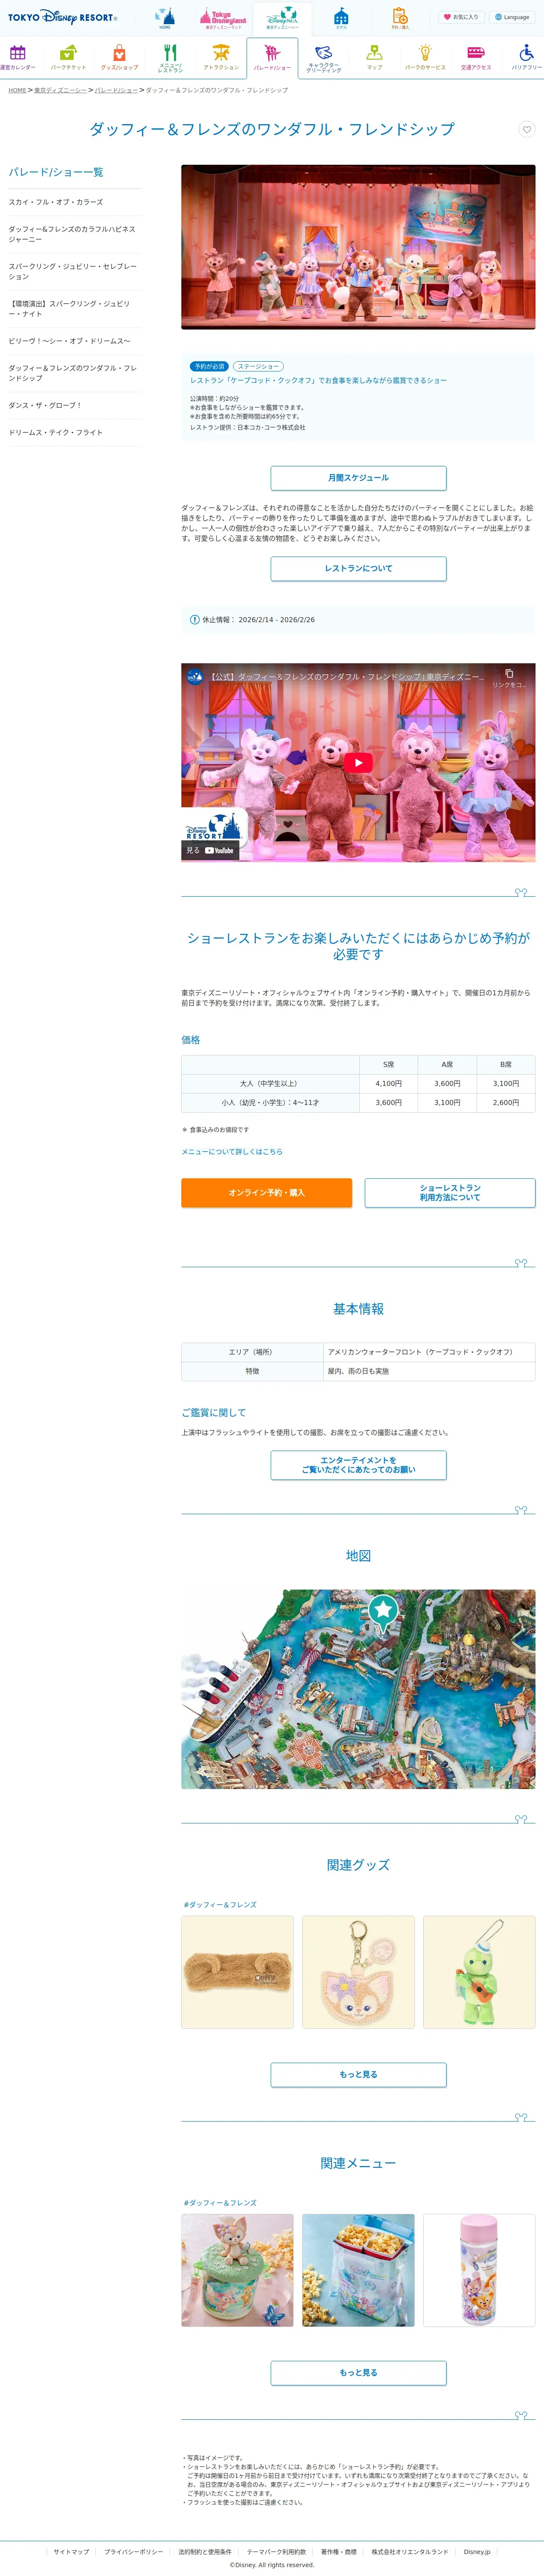Open the popcorn bag menu thumbnail
The image size is (544, 2576).
pyautogui.click(x=358, y=2270)
